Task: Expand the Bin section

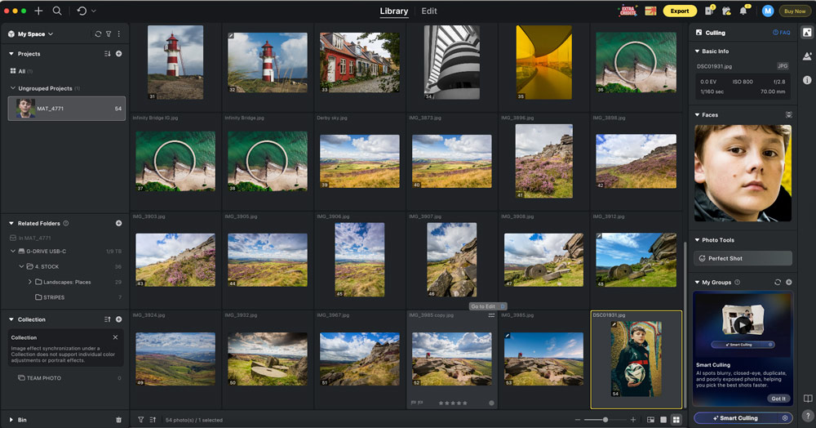Action: [x=11, y=420]
